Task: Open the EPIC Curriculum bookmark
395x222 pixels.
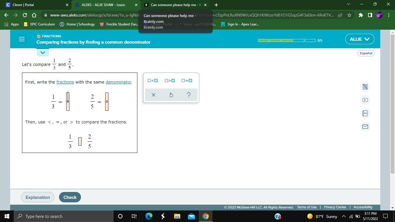Action: [39, 24]
